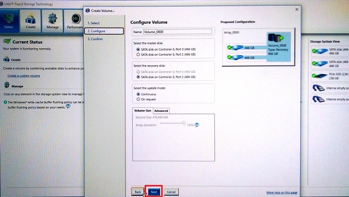Go to step 2. Configure
Viewport: 349px width, 197px height.
point(104,31)
